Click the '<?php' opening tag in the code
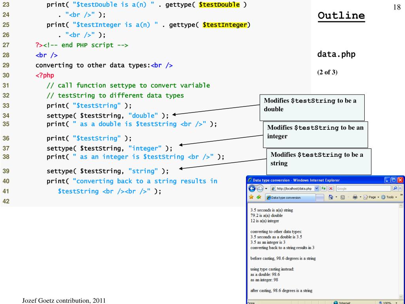 45,76
